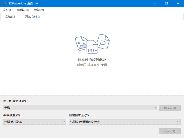This screenshot has height=138, width=184.
Task: Click the PowerPoint "P" file icon
Action: 103,42
